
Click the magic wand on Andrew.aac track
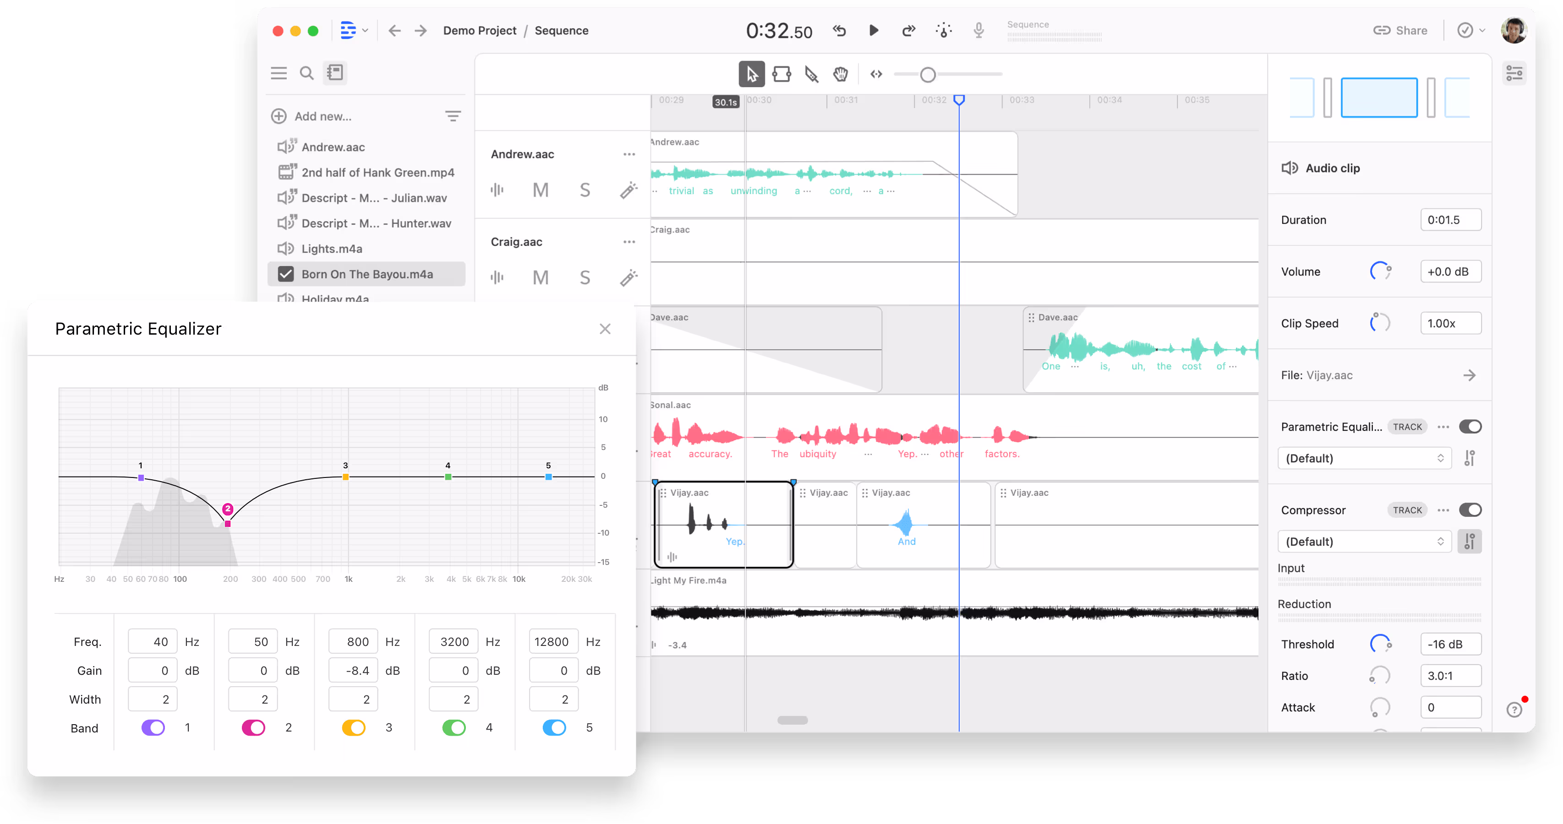pyautogui.click(x=628, y=190)
